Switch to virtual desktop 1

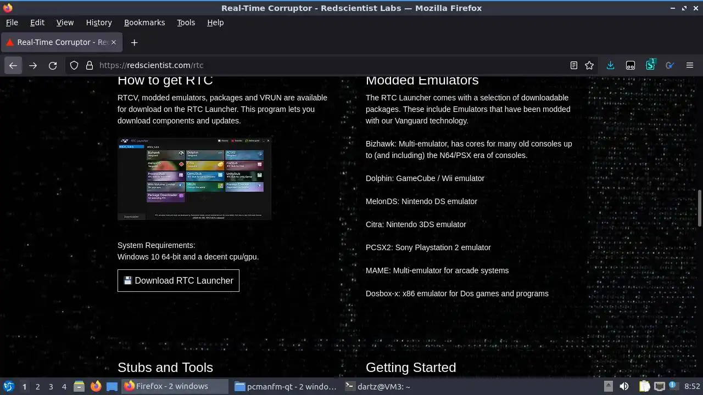tap(24, 387)
